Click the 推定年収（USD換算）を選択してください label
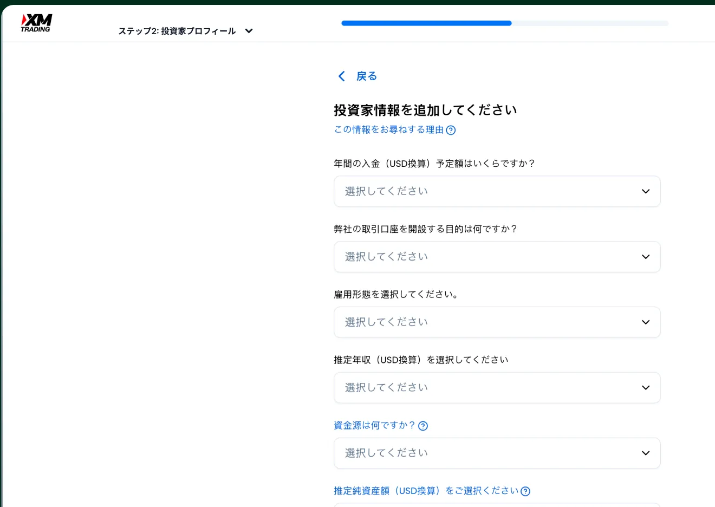Image resolution: width=715 pixels, height=507 pixels. 421,360
